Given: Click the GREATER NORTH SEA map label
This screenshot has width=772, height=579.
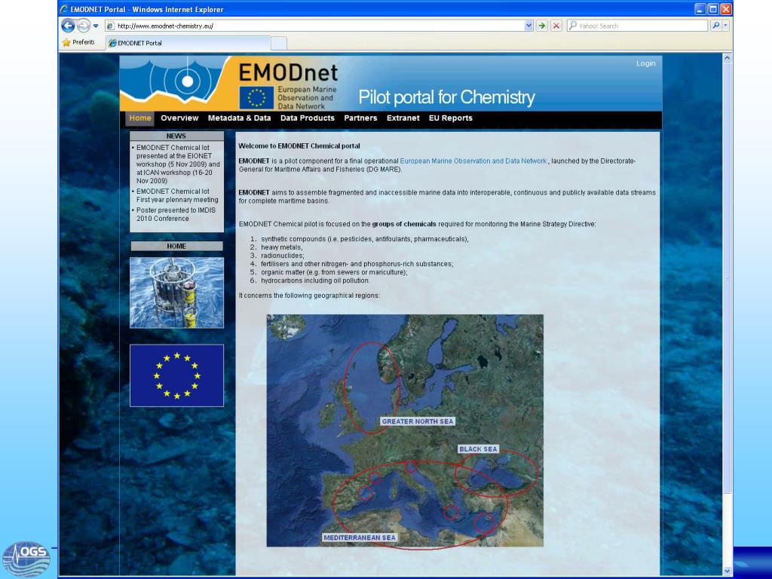Looking at the screenshot, I should 418,421.
